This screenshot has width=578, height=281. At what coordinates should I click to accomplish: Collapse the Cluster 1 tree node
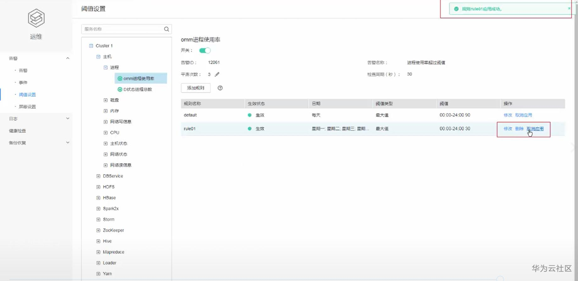(x=91, y=46)
